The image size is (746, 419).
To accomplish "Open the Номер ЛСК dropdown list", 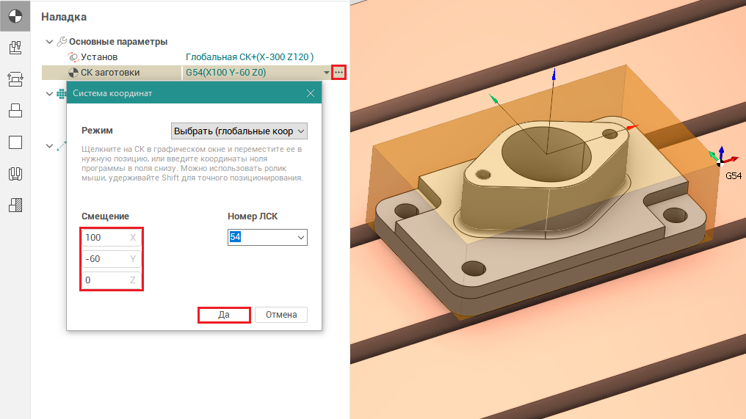I will click(267, 237).
